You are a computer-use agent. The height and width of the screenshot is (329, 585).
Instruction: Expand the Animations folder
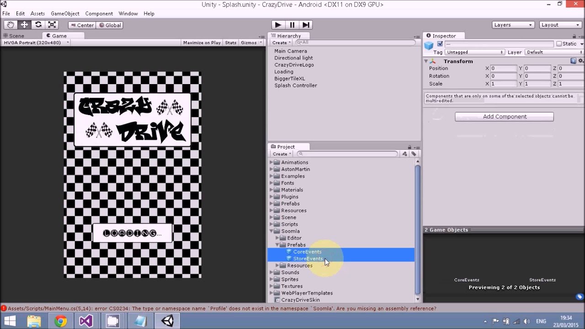click(x=271, y=163)
